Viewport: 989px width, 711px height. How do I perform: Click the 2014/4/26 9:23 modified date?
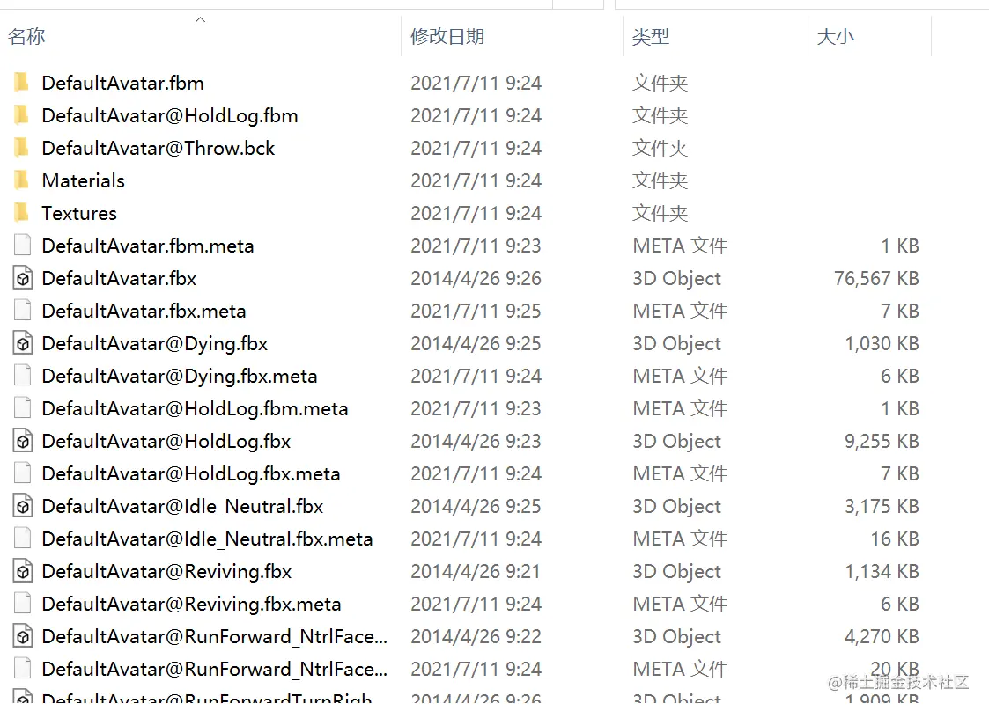click(476, 441)
